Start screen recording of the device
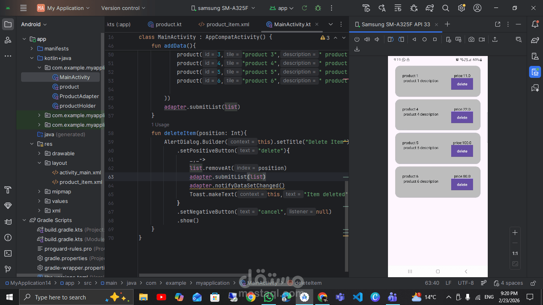The height and width of the screenshot is (305, 543). [482, 39]
